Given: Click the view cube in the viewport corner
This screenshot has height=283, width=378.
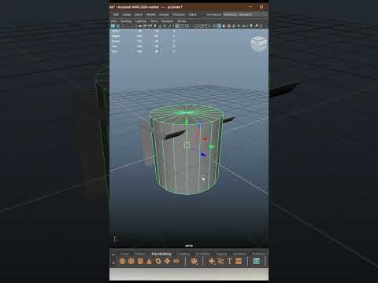Looking at the screenshot, I should click(x=258, y=44).
